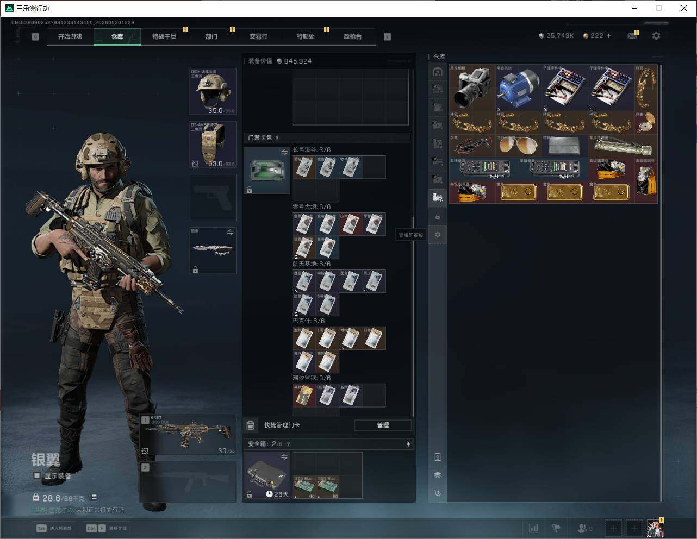Click the 潮汐监狱: 3/6 label

point(312,378)
